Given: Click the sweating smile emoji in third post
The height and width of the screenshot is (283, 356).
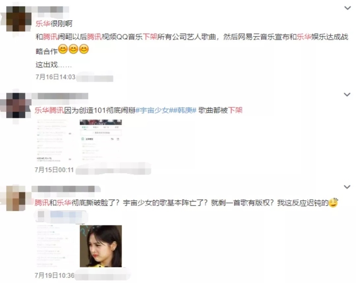Looking at the screenshot, I should [x=334, y=203].
